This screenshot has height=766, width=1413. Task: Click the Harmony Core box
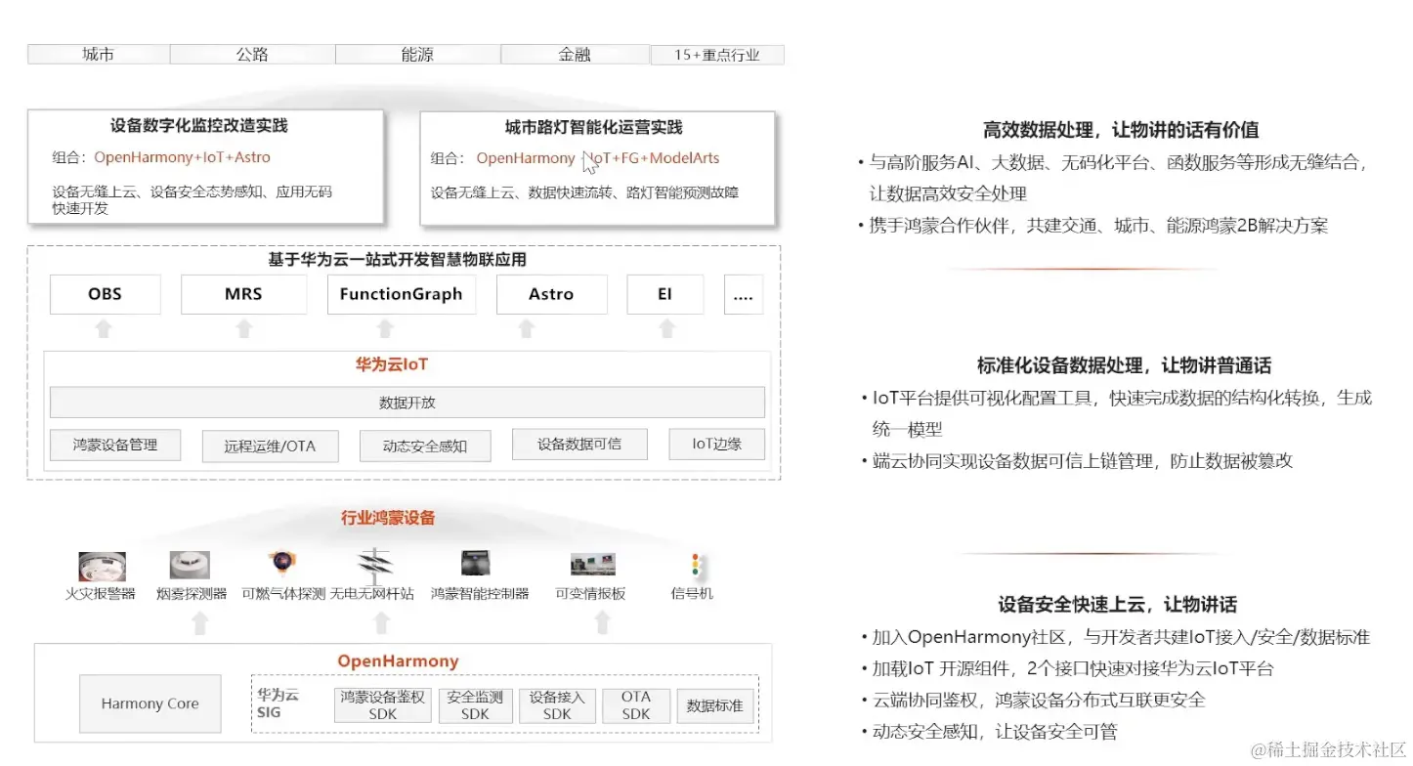[x=150, y=703]
